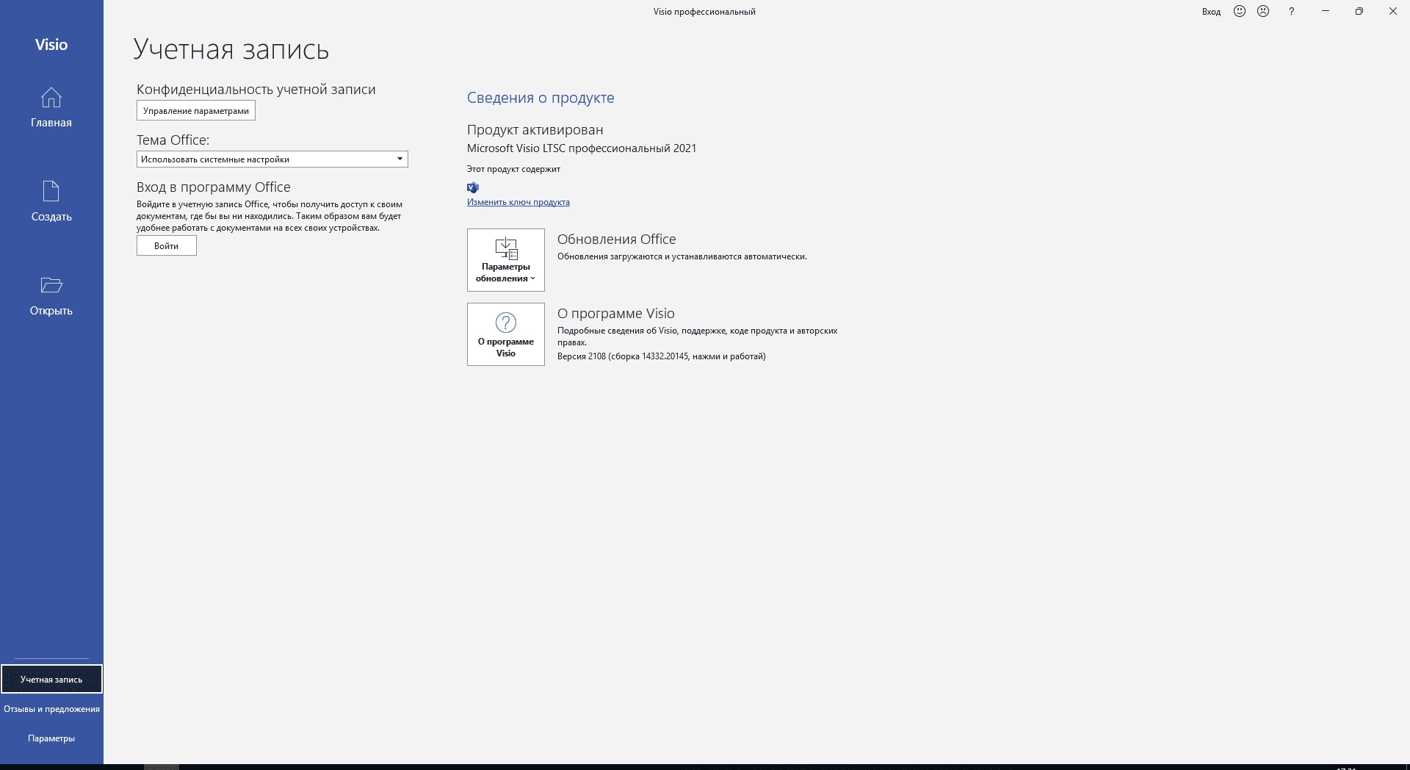
Task: Restore down the Visio window
Action: [x=1359, y=11]
